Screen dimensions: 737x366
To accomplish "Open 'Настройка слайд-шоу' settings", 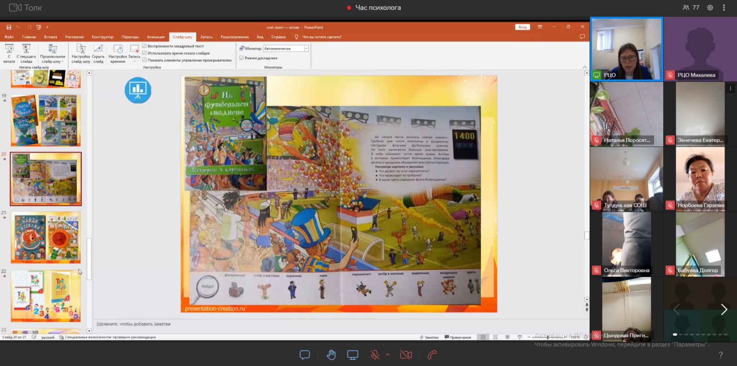I will [x=81, y=54].
